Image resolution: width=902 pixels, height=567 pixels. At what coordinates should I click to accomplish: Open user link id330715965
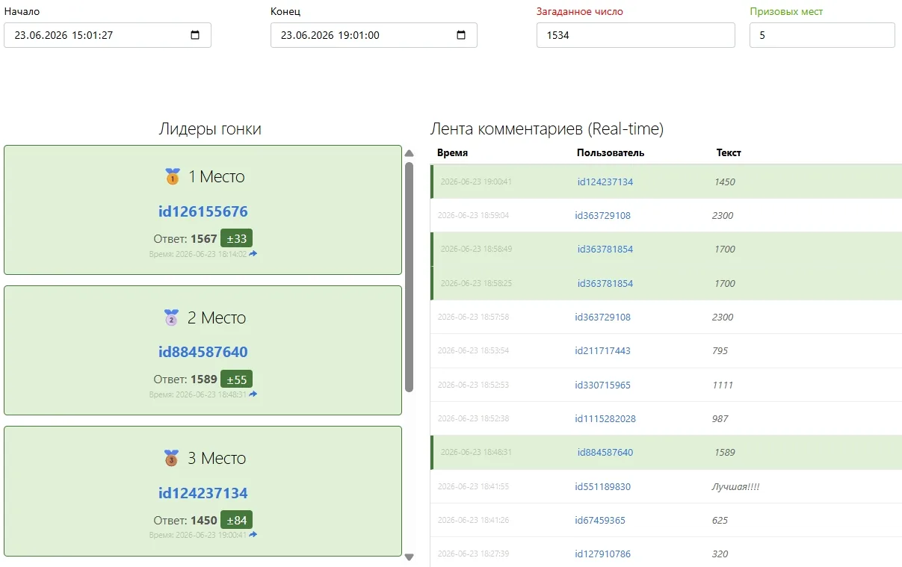click(603, 385)
